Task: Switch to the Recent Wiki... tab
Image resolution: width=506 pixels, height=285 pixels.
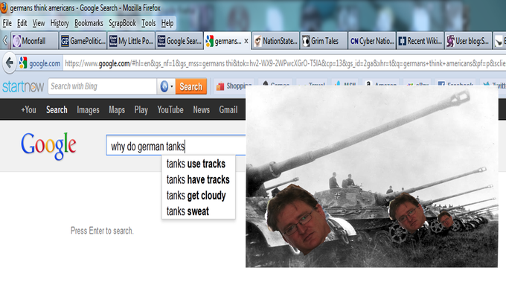Action: [x=420, y=41]
